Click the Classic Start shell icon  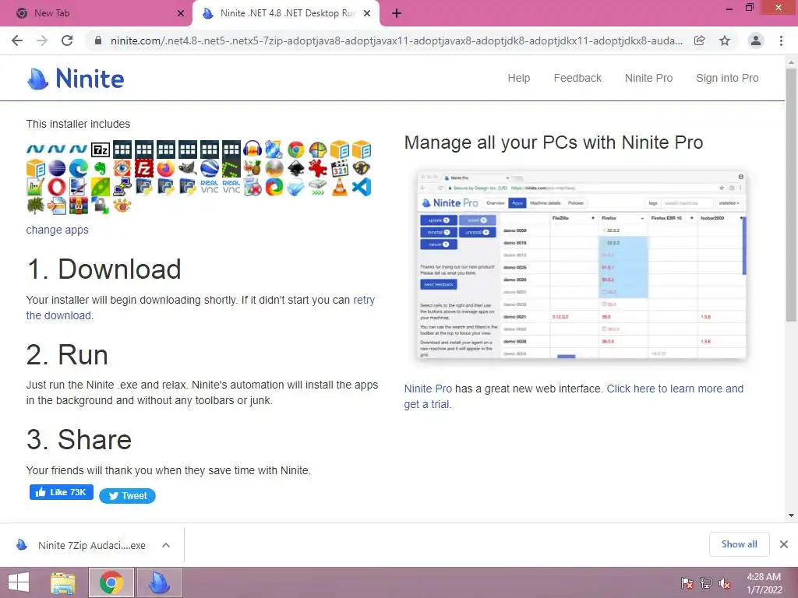[x=318, y=149]
